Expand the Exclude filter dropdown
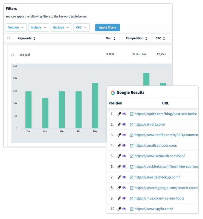 point(61,27)
